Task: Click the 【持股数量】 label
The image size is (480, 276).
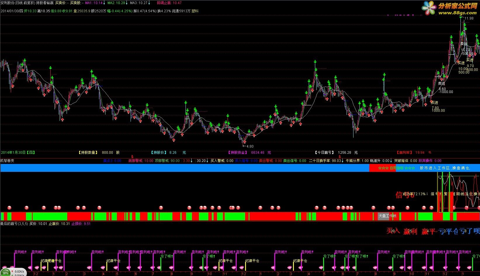Action: point(88,153)
